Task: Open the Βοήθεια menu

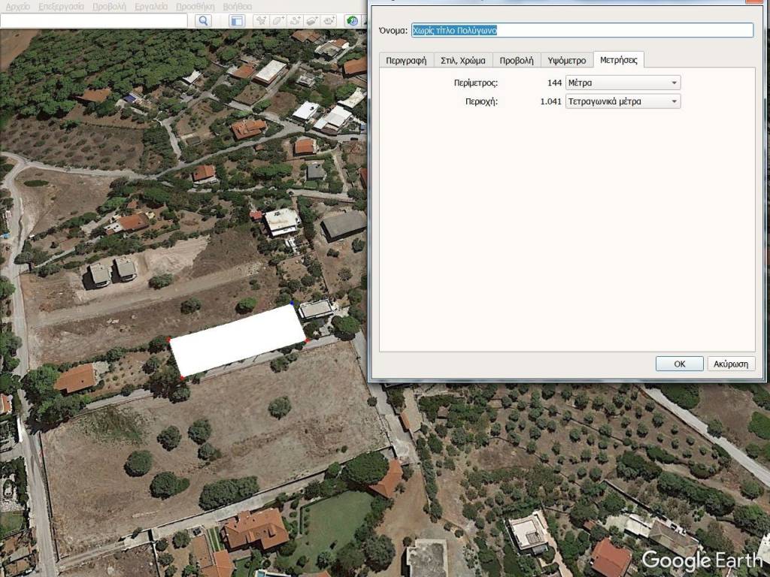Action: 238,6
